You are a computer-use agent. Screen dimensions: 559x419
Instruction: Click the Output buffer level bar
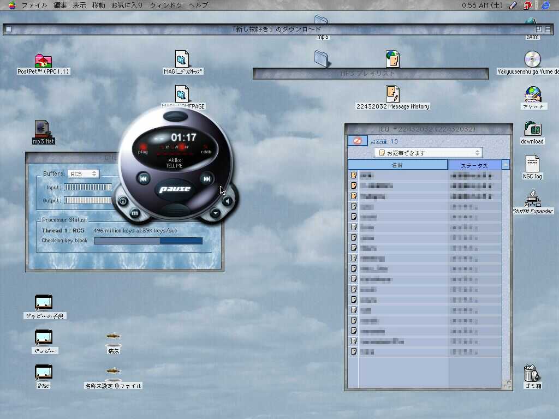(88, 200)
